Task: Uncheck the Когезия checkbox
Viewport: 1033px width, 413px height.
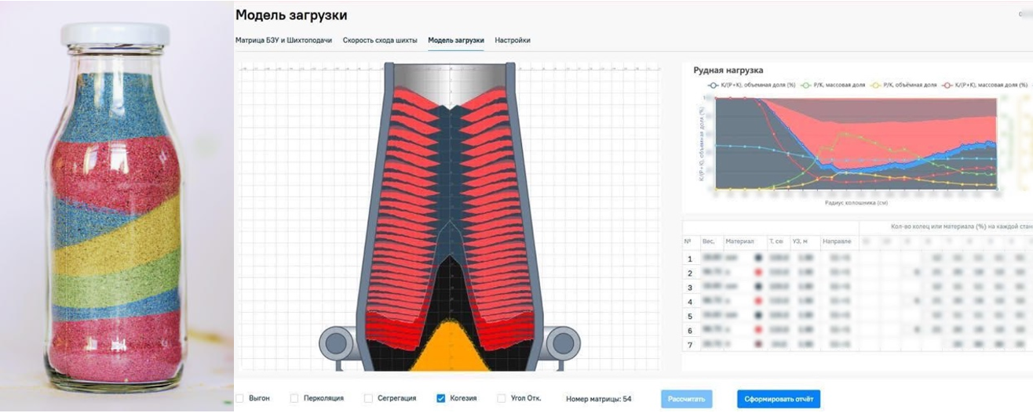Action: click(x=441, y=399)
